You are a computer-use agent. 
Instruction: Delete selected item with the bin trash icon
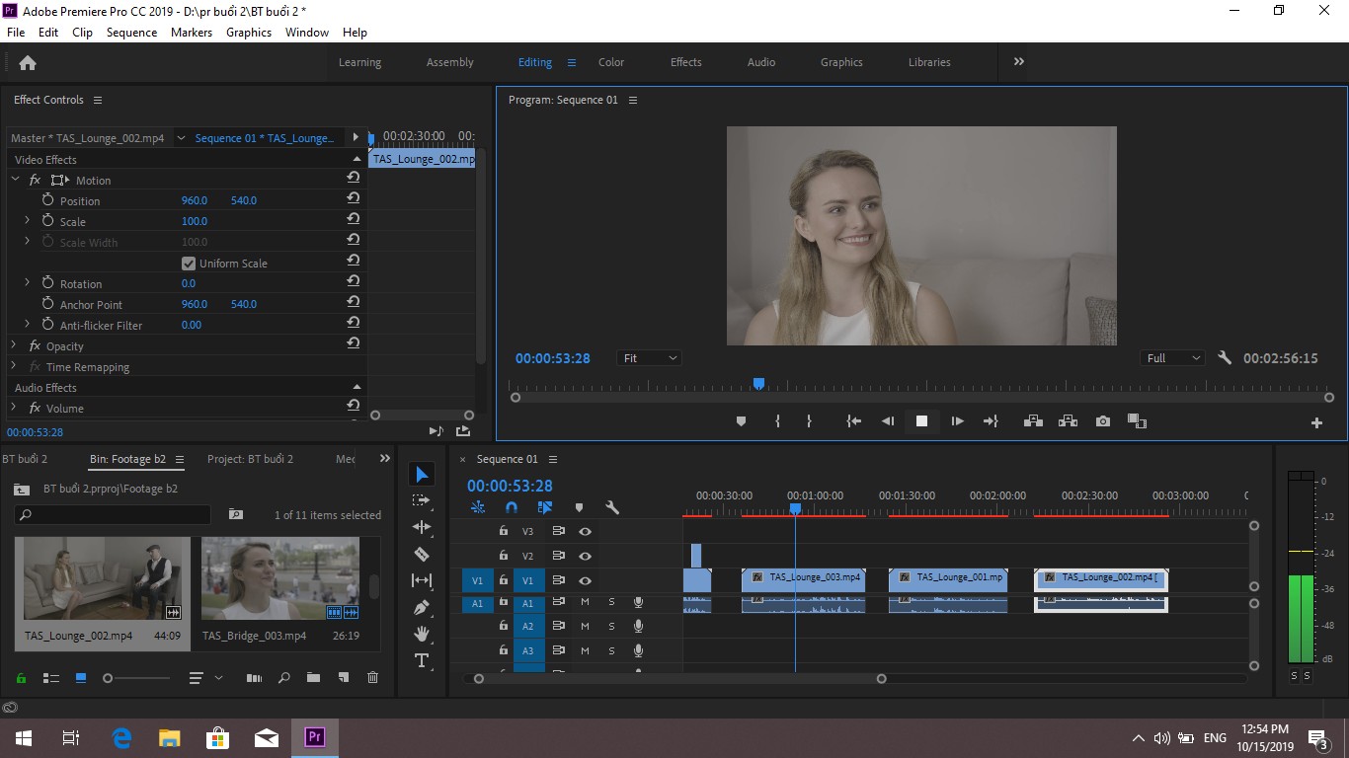(x=372, y=678)
